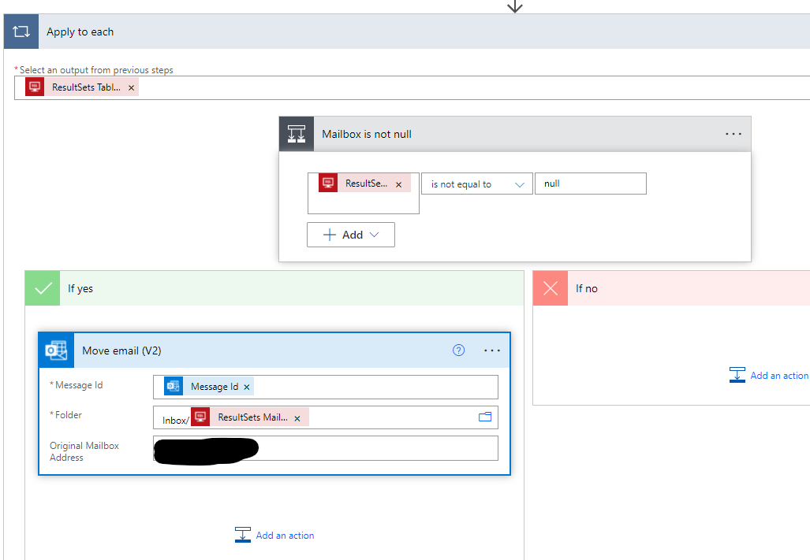Click the Select an output input field
810x560 pixels.
tap(412, 87)
